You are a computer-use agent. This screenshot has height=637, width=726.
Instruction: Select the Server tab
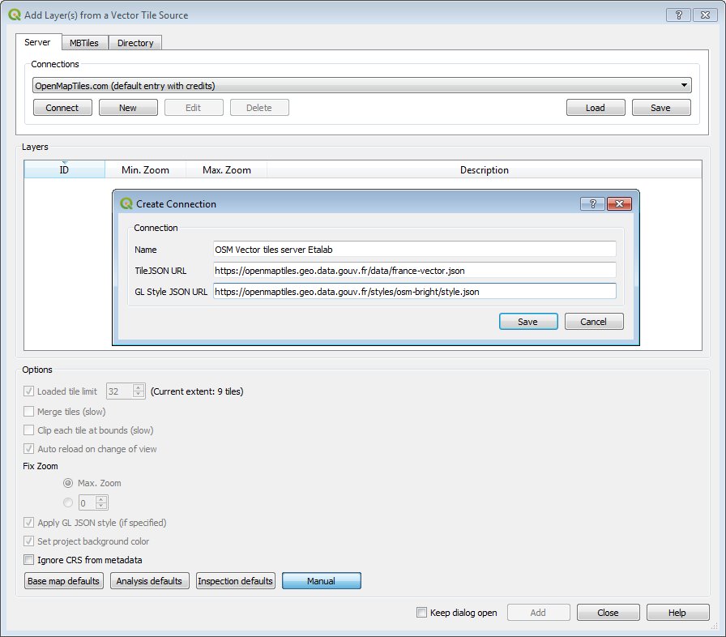pos(37,42)
